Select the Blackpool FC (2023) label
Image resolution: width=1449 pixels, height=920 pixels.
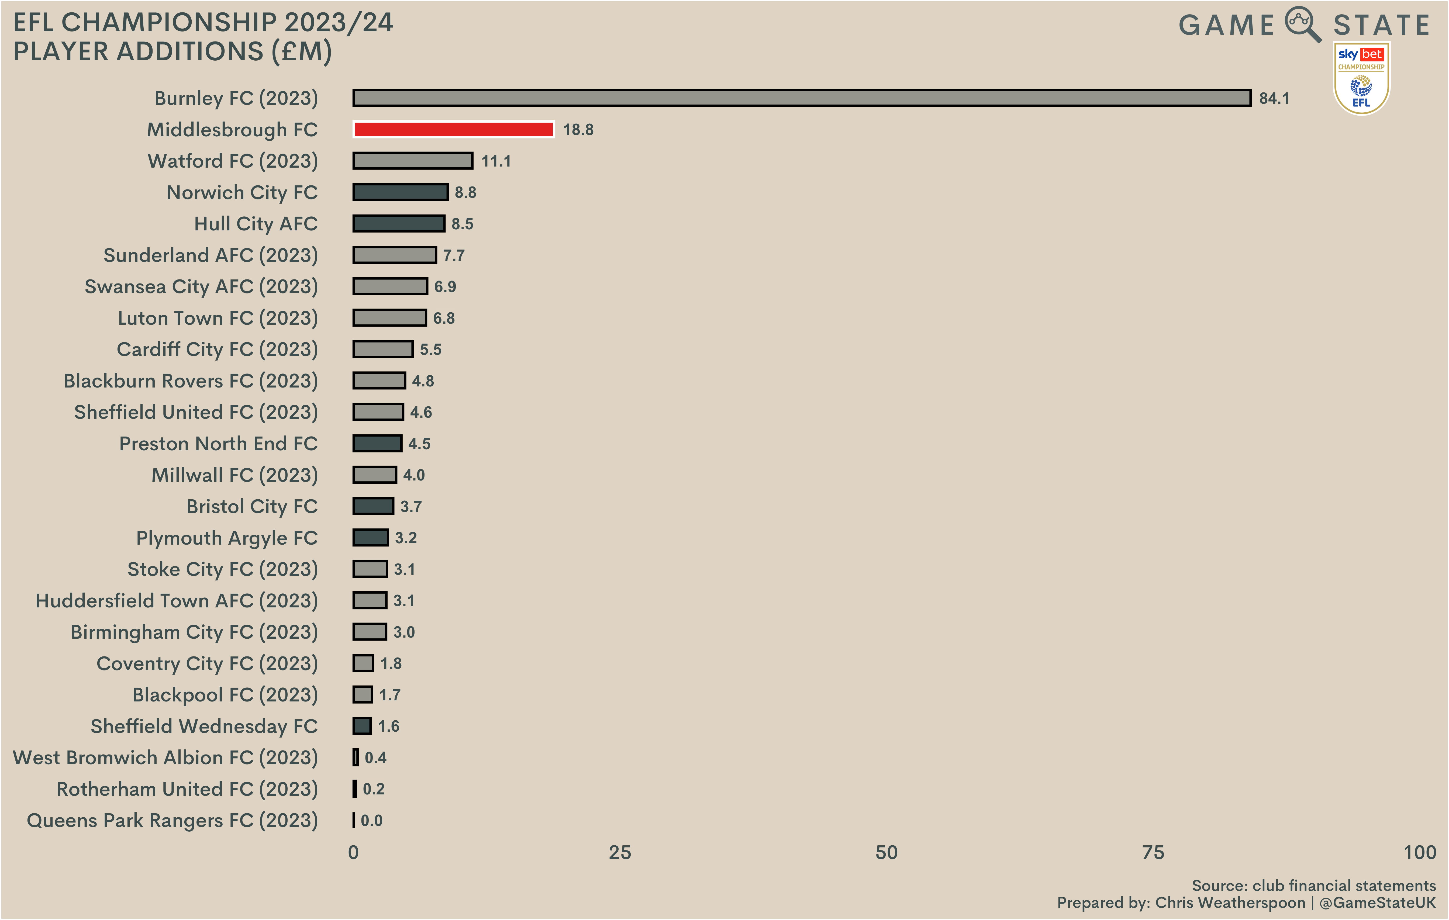coord(225,695)
